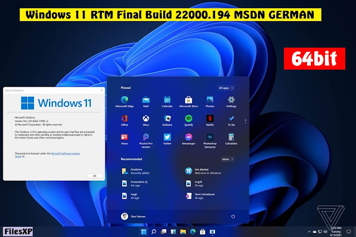Open Tom's Notebook recommendation
The width and height of the screenshot is (356, 237).
coord(200,196)
